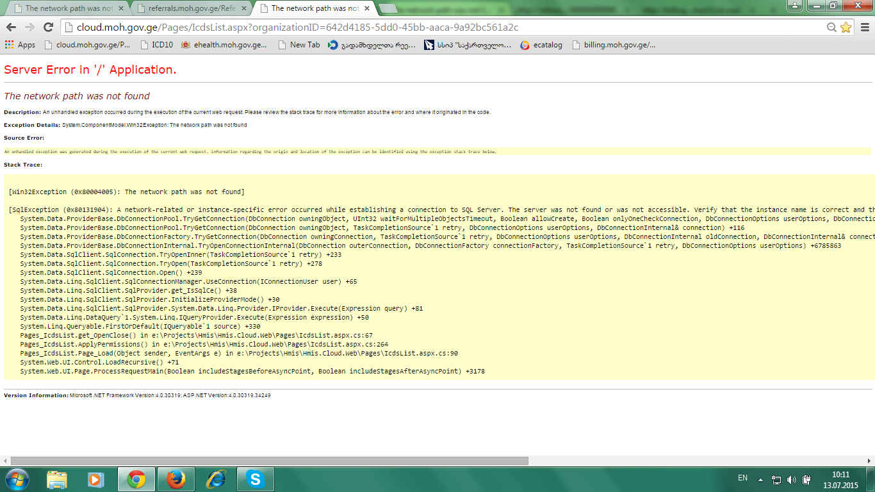
Task: Toggle the volume speaker icon in tray
Action: 791,479
